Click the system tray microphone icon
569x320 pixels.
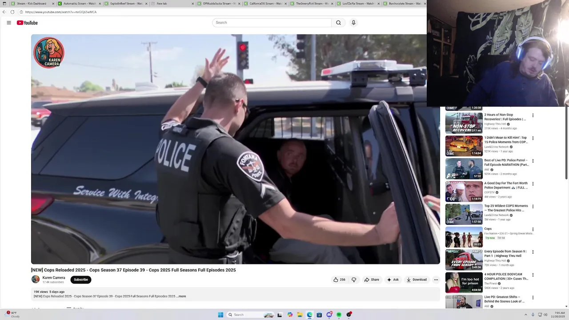pos(533,315)
